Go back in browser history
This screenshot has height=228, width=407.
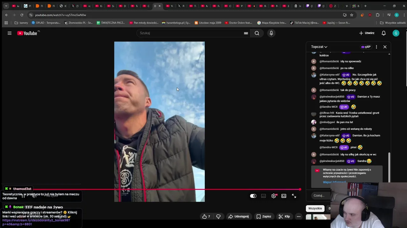[x=6, y=15]
